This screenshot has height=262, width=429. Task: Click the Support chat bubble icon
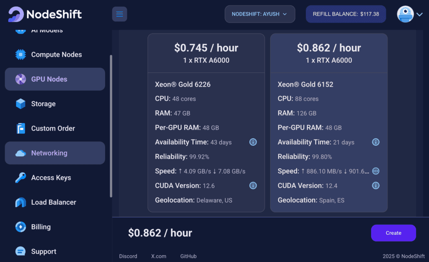coord(21,251)
